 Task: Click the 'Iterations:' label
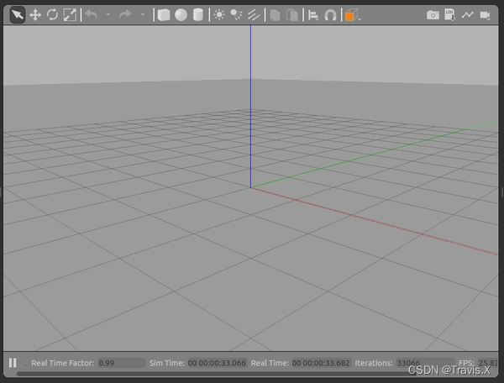(374, 363)
